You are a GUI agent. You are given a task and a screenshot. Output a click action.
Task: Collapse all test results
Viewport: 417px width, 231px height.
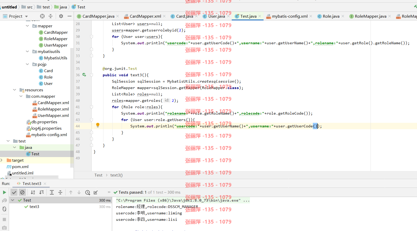point(60,192)
